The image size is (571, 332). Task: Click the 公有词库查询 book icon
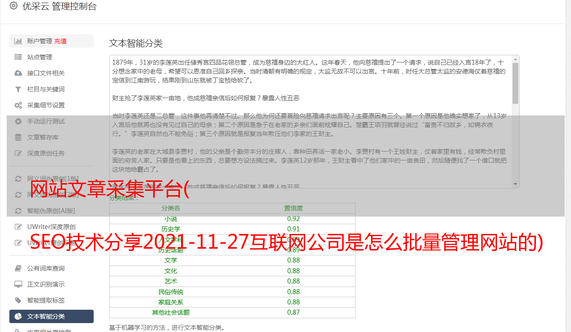[18, 268]
